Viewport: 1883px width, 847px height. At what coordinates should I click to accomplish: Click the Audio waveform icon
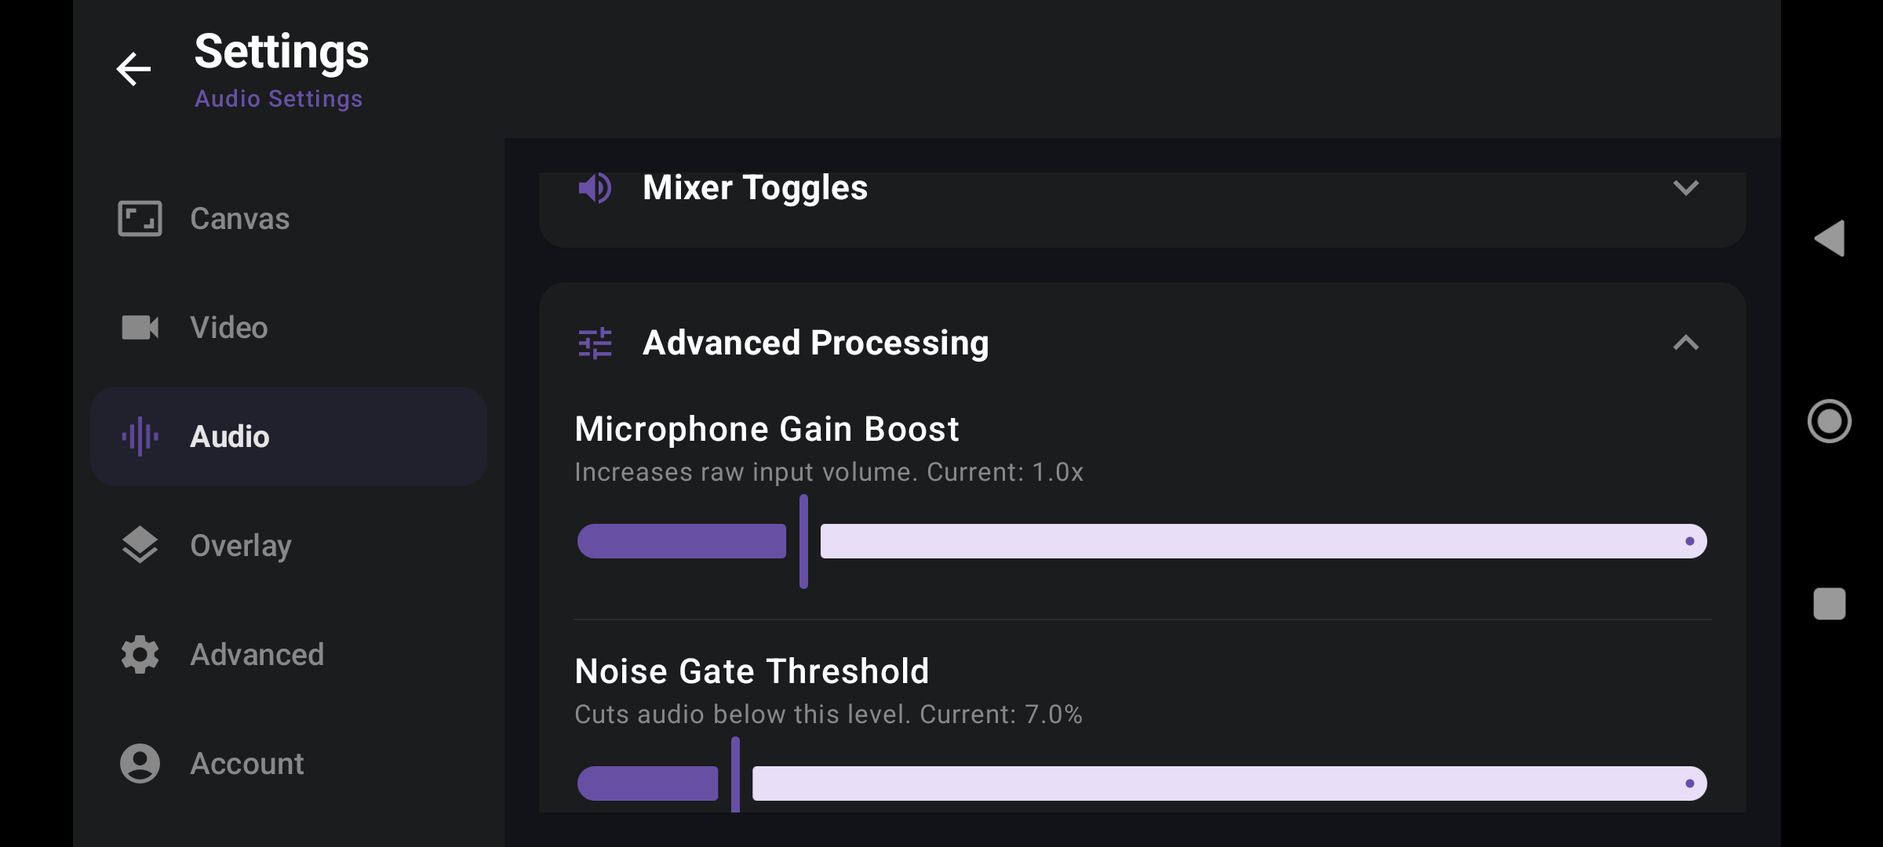(140, 436)
